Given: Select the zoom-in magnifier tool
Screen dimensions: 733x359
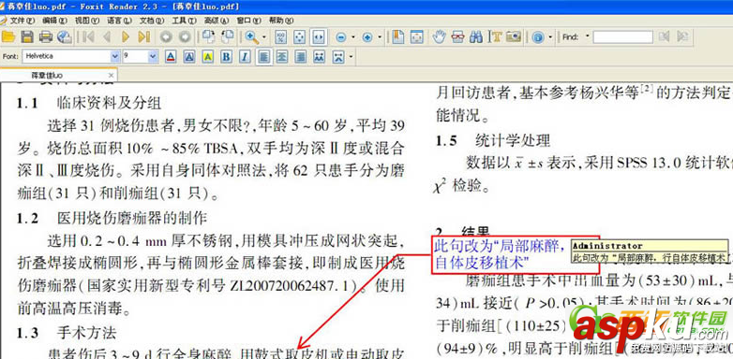Looking at the screenshot, I should [x=251, y=37].
